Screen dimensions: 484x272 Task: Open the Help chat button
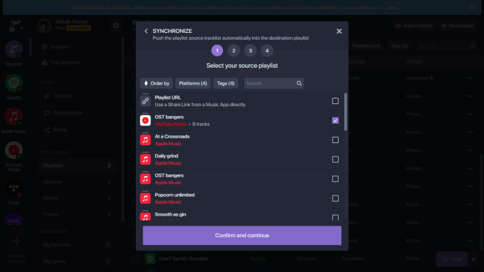(x=452, y=259)
